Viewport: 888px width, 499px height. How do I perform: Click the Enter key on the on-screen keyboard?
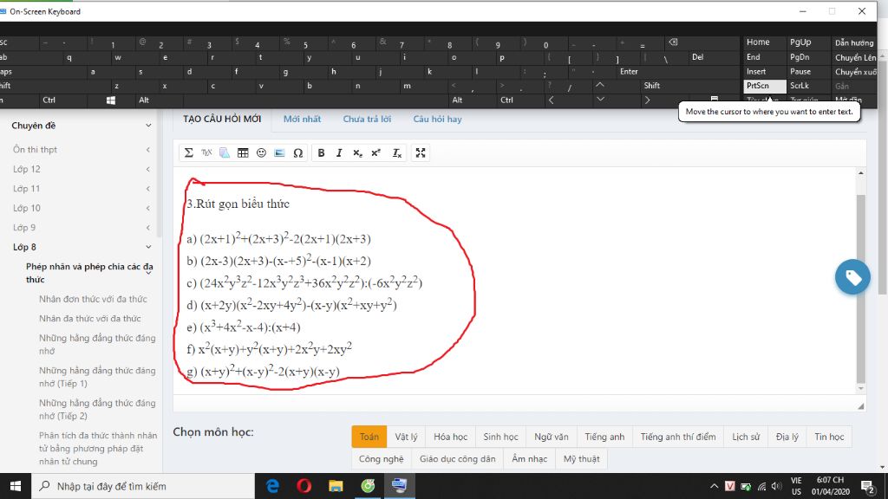[x=629, y=72]
